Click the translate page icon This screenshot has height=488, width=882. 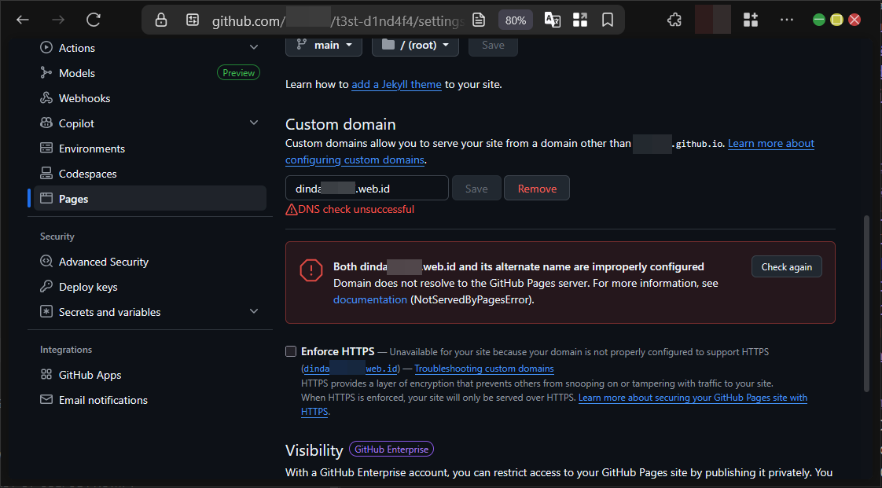(552, 20)
